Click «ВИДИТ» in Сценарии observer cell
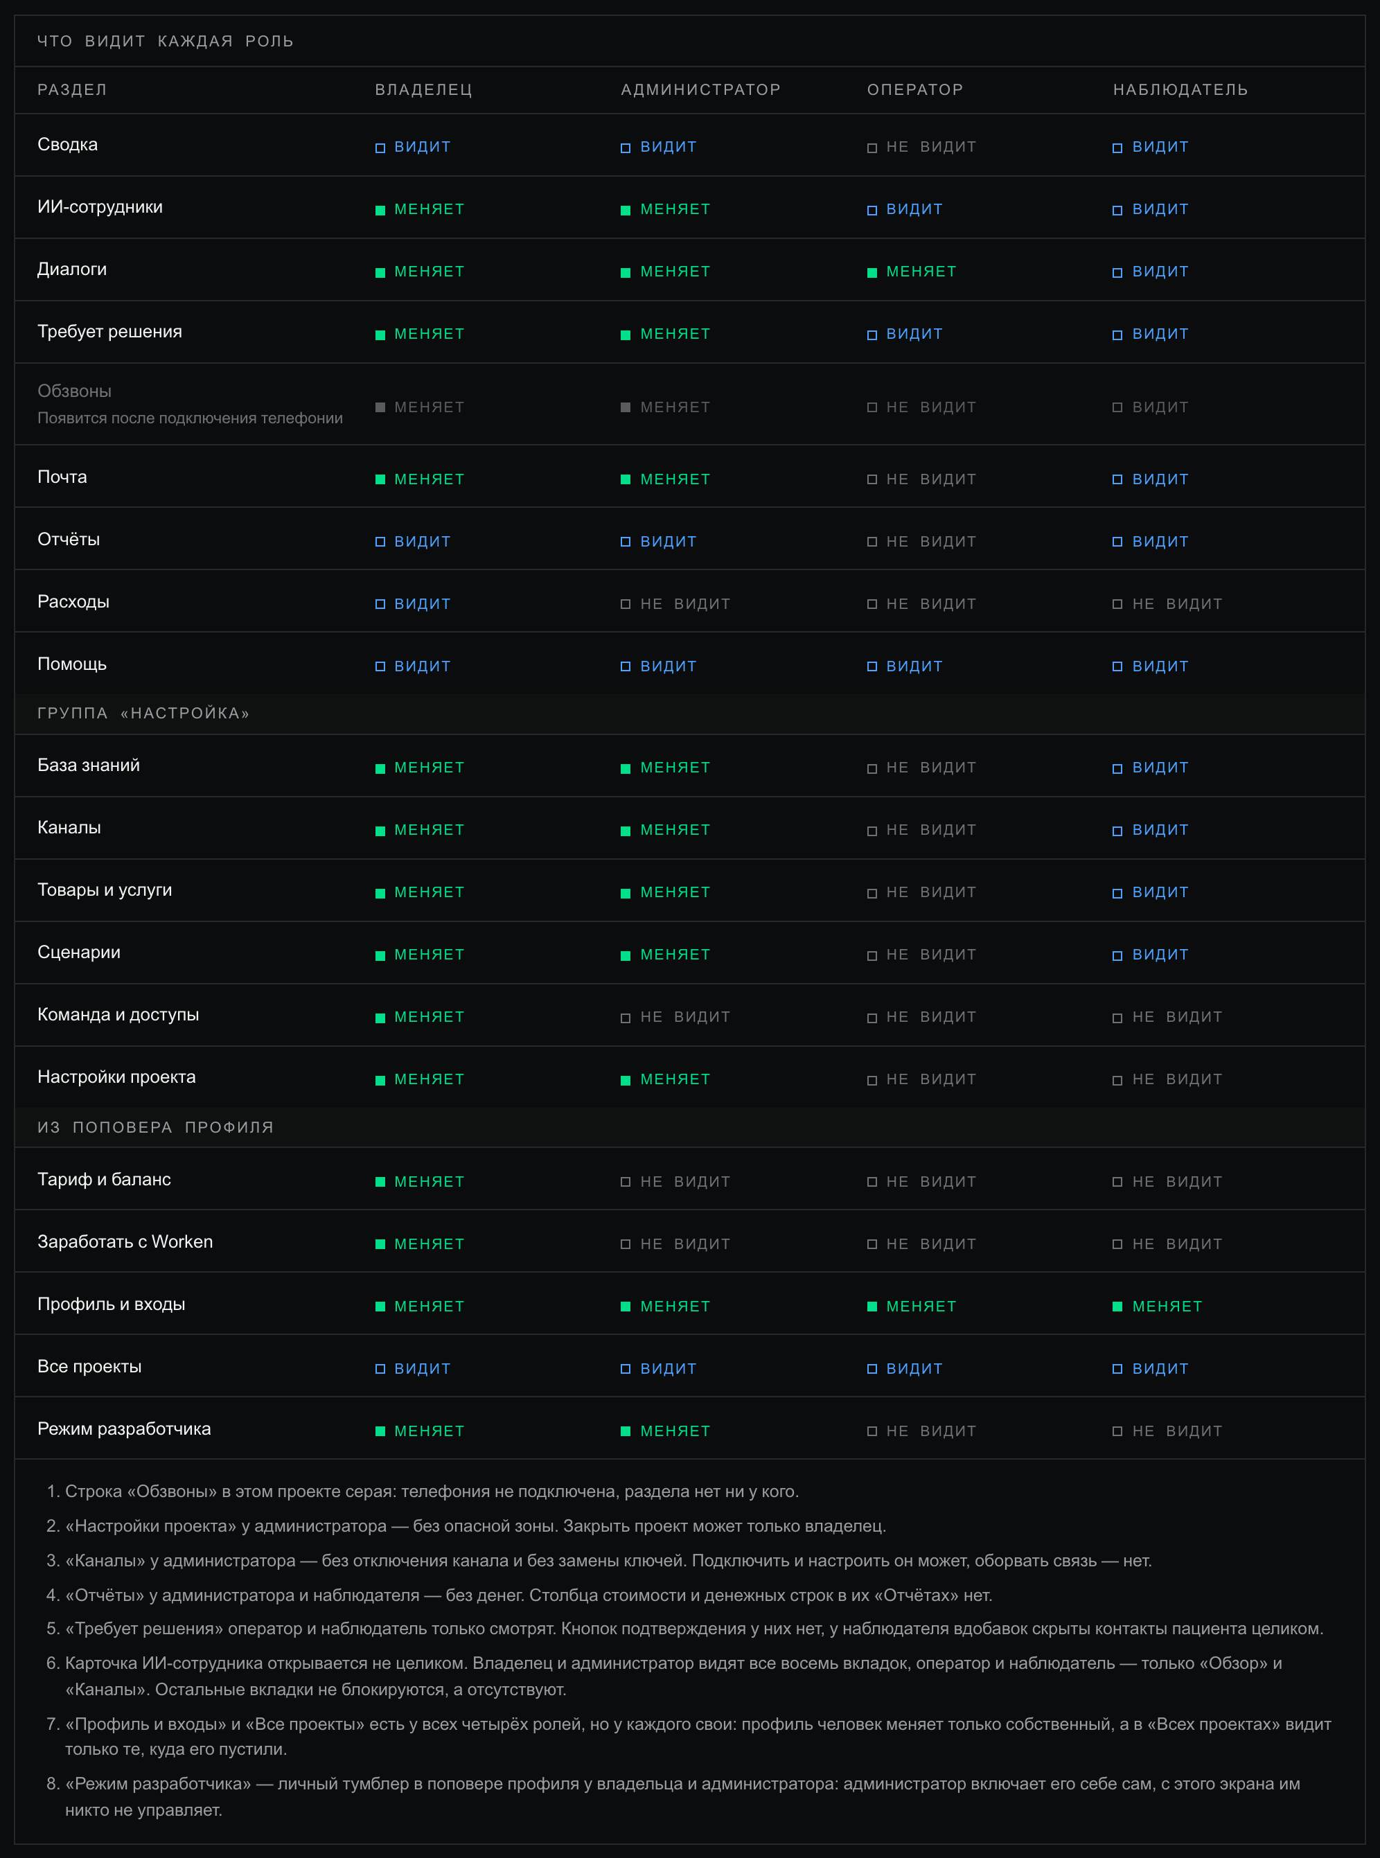1380x1858 pixels. pos(1160,955)
